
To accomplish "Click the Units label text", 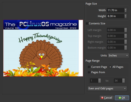I will pyautogui.click(x=104, y=55).
